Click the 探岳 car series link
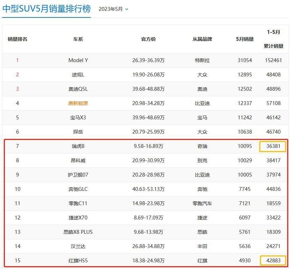 pos(78,132)
